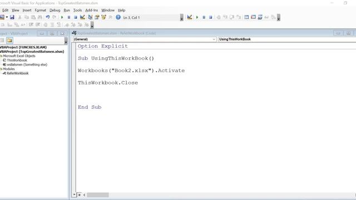Click the Copy toolbar icon
Viewport: 356px width, 200px height.
click(x=27, y=17)
